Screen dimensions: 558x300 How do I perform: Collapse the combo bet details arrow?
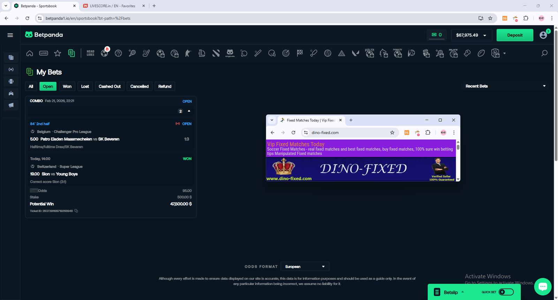[189, 111]
